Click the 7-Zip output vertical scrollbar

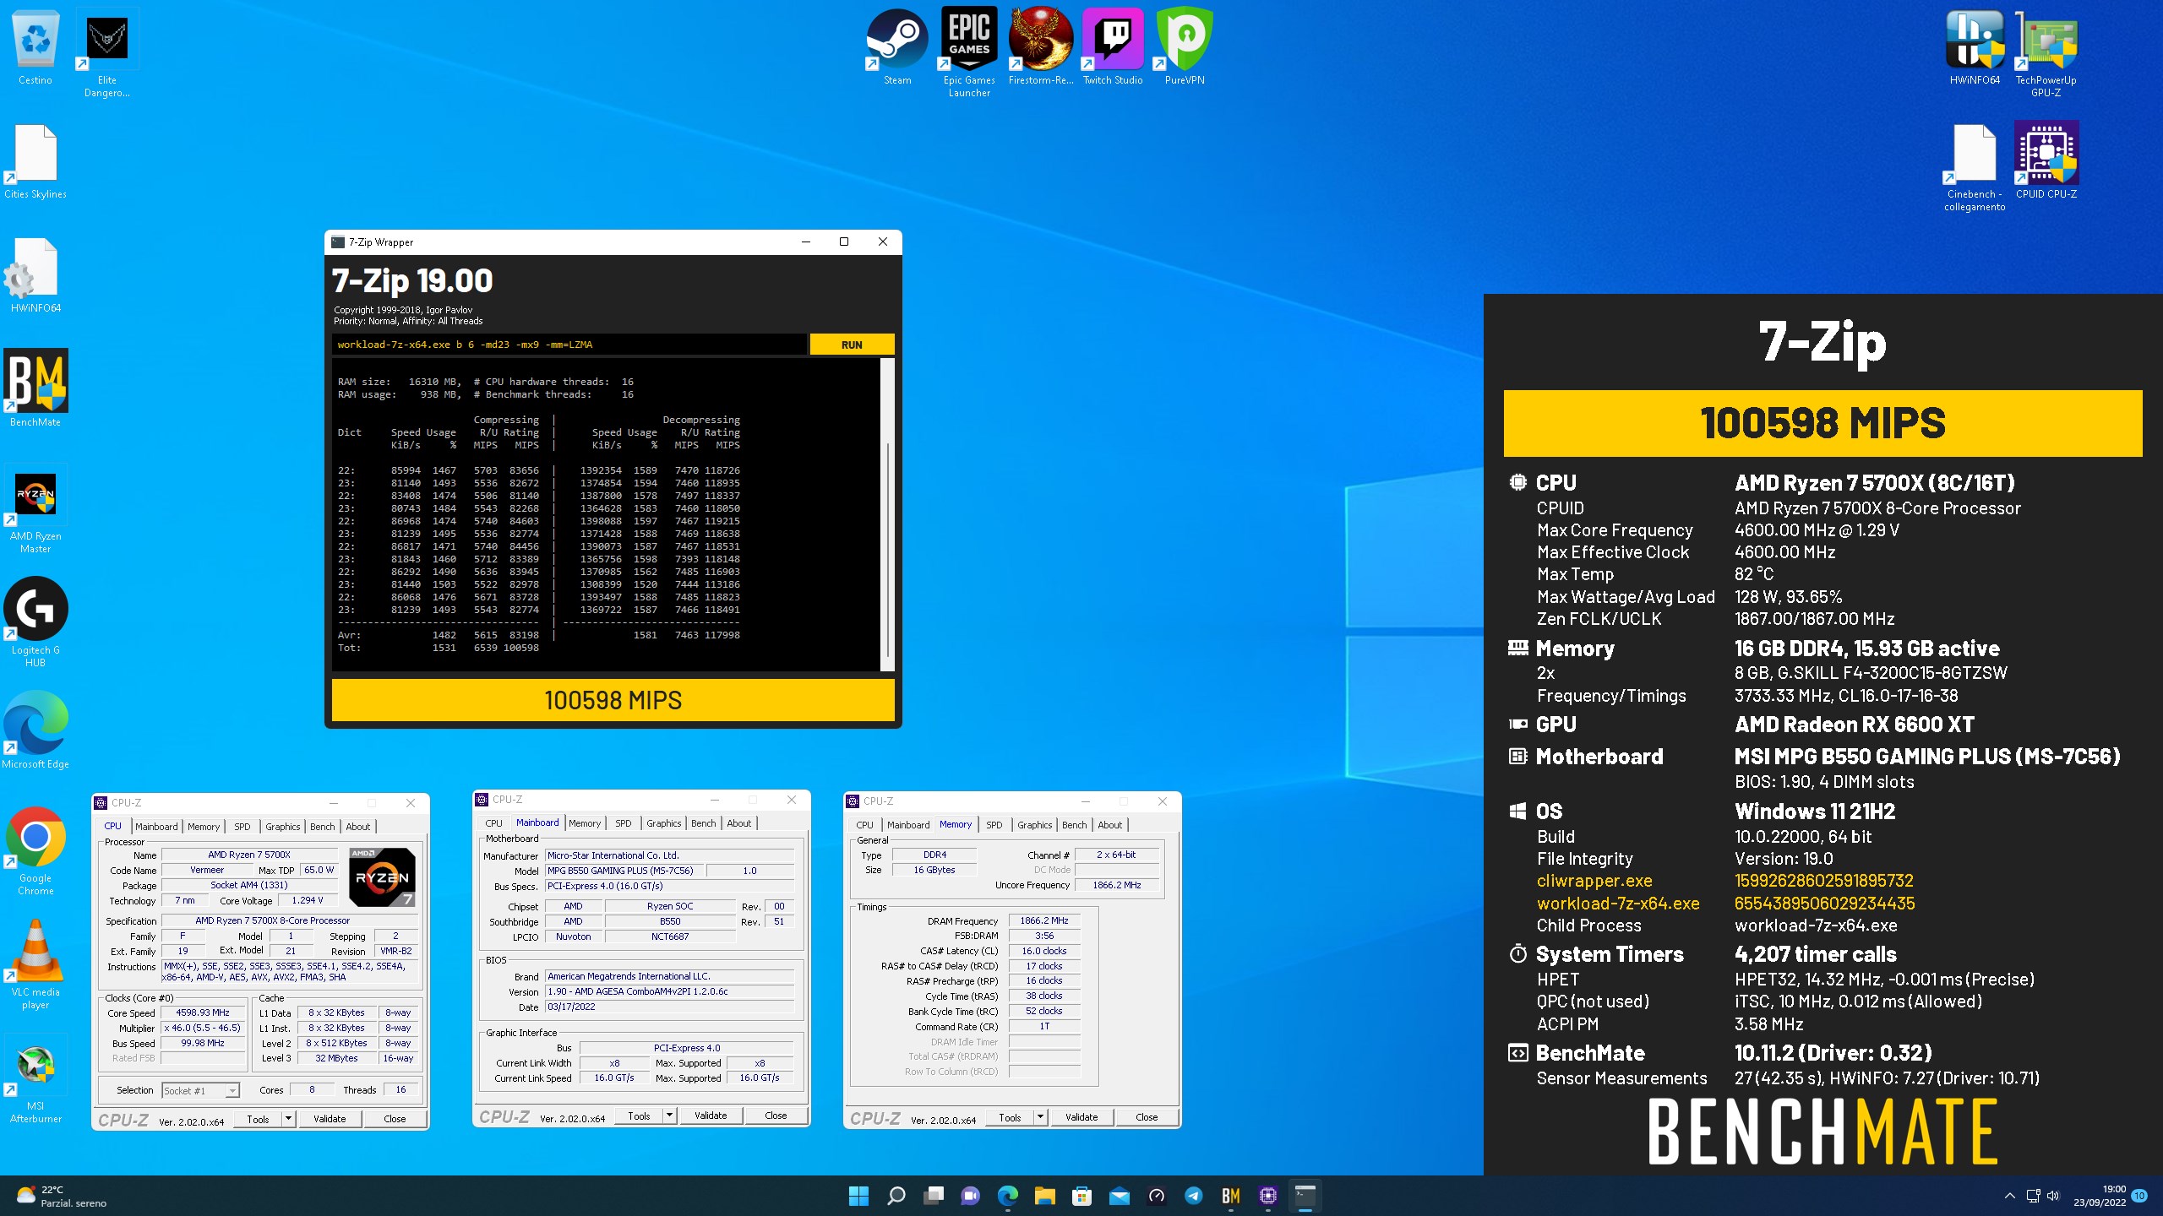tap(886, 515)
